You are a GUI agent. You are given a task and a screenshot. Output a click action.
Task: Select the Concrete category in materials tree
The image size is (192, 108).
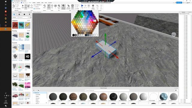(x=38, y=95)
